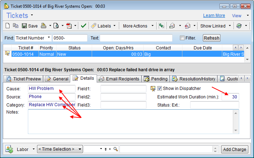Click the new ticket blank page icon
Image resolution: width=254 pixels, height=158 pixels.
coord(8,26)
